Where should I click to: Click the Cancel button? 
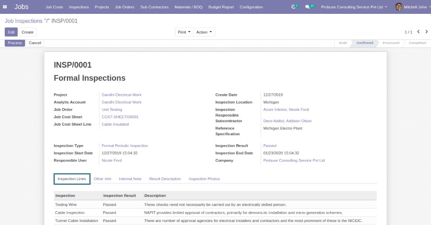[x=35, y=43]
